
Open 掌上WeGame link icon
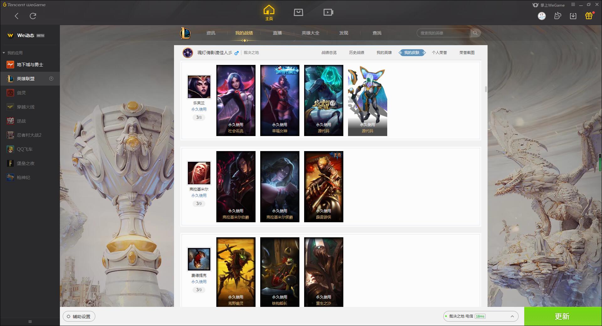pyautogui.click(x=548, y=5)
